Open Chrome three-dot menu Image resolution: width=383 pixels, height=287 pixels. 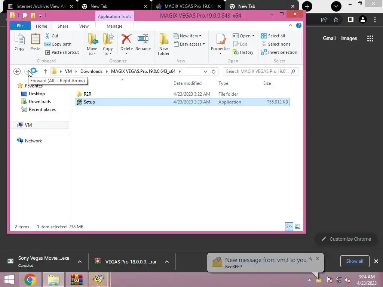[375, 19]
